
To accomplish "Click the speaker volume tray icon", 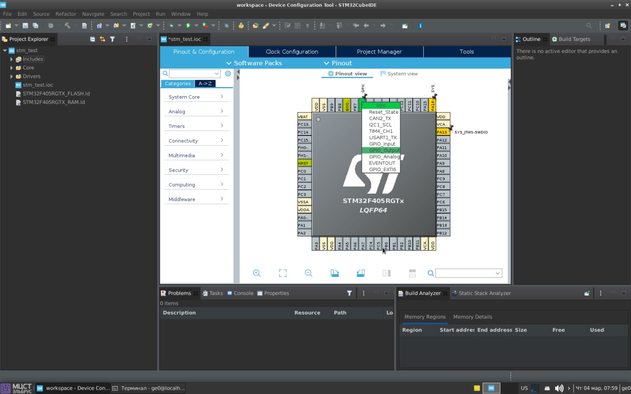I will point(559,388).
